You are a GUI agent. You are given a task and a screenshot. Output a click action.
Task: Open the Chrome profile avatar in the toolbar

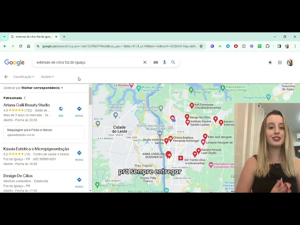coord(287,46)
